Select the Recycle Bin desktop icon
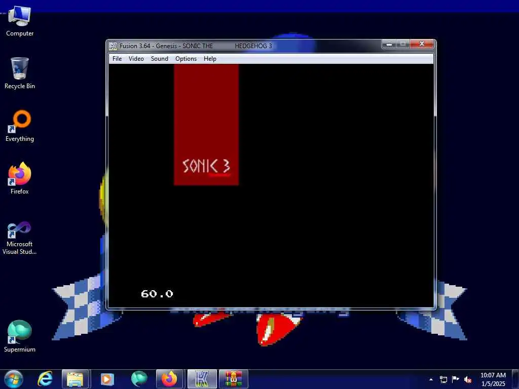519x389 pixels. click(x=20, y=73)
